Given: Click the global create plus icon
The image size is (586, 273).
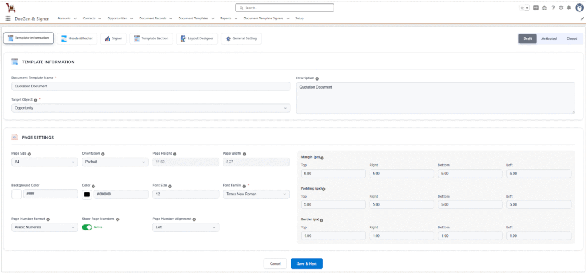Looking at the screenshot, I should [536, 7].
